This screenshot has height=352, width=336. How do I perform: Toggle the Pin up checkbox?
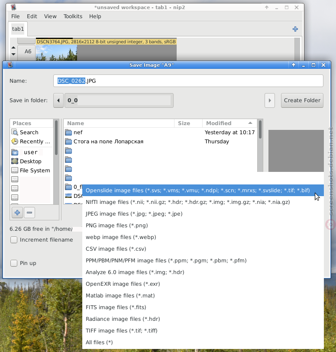click(x=14, y=263)
